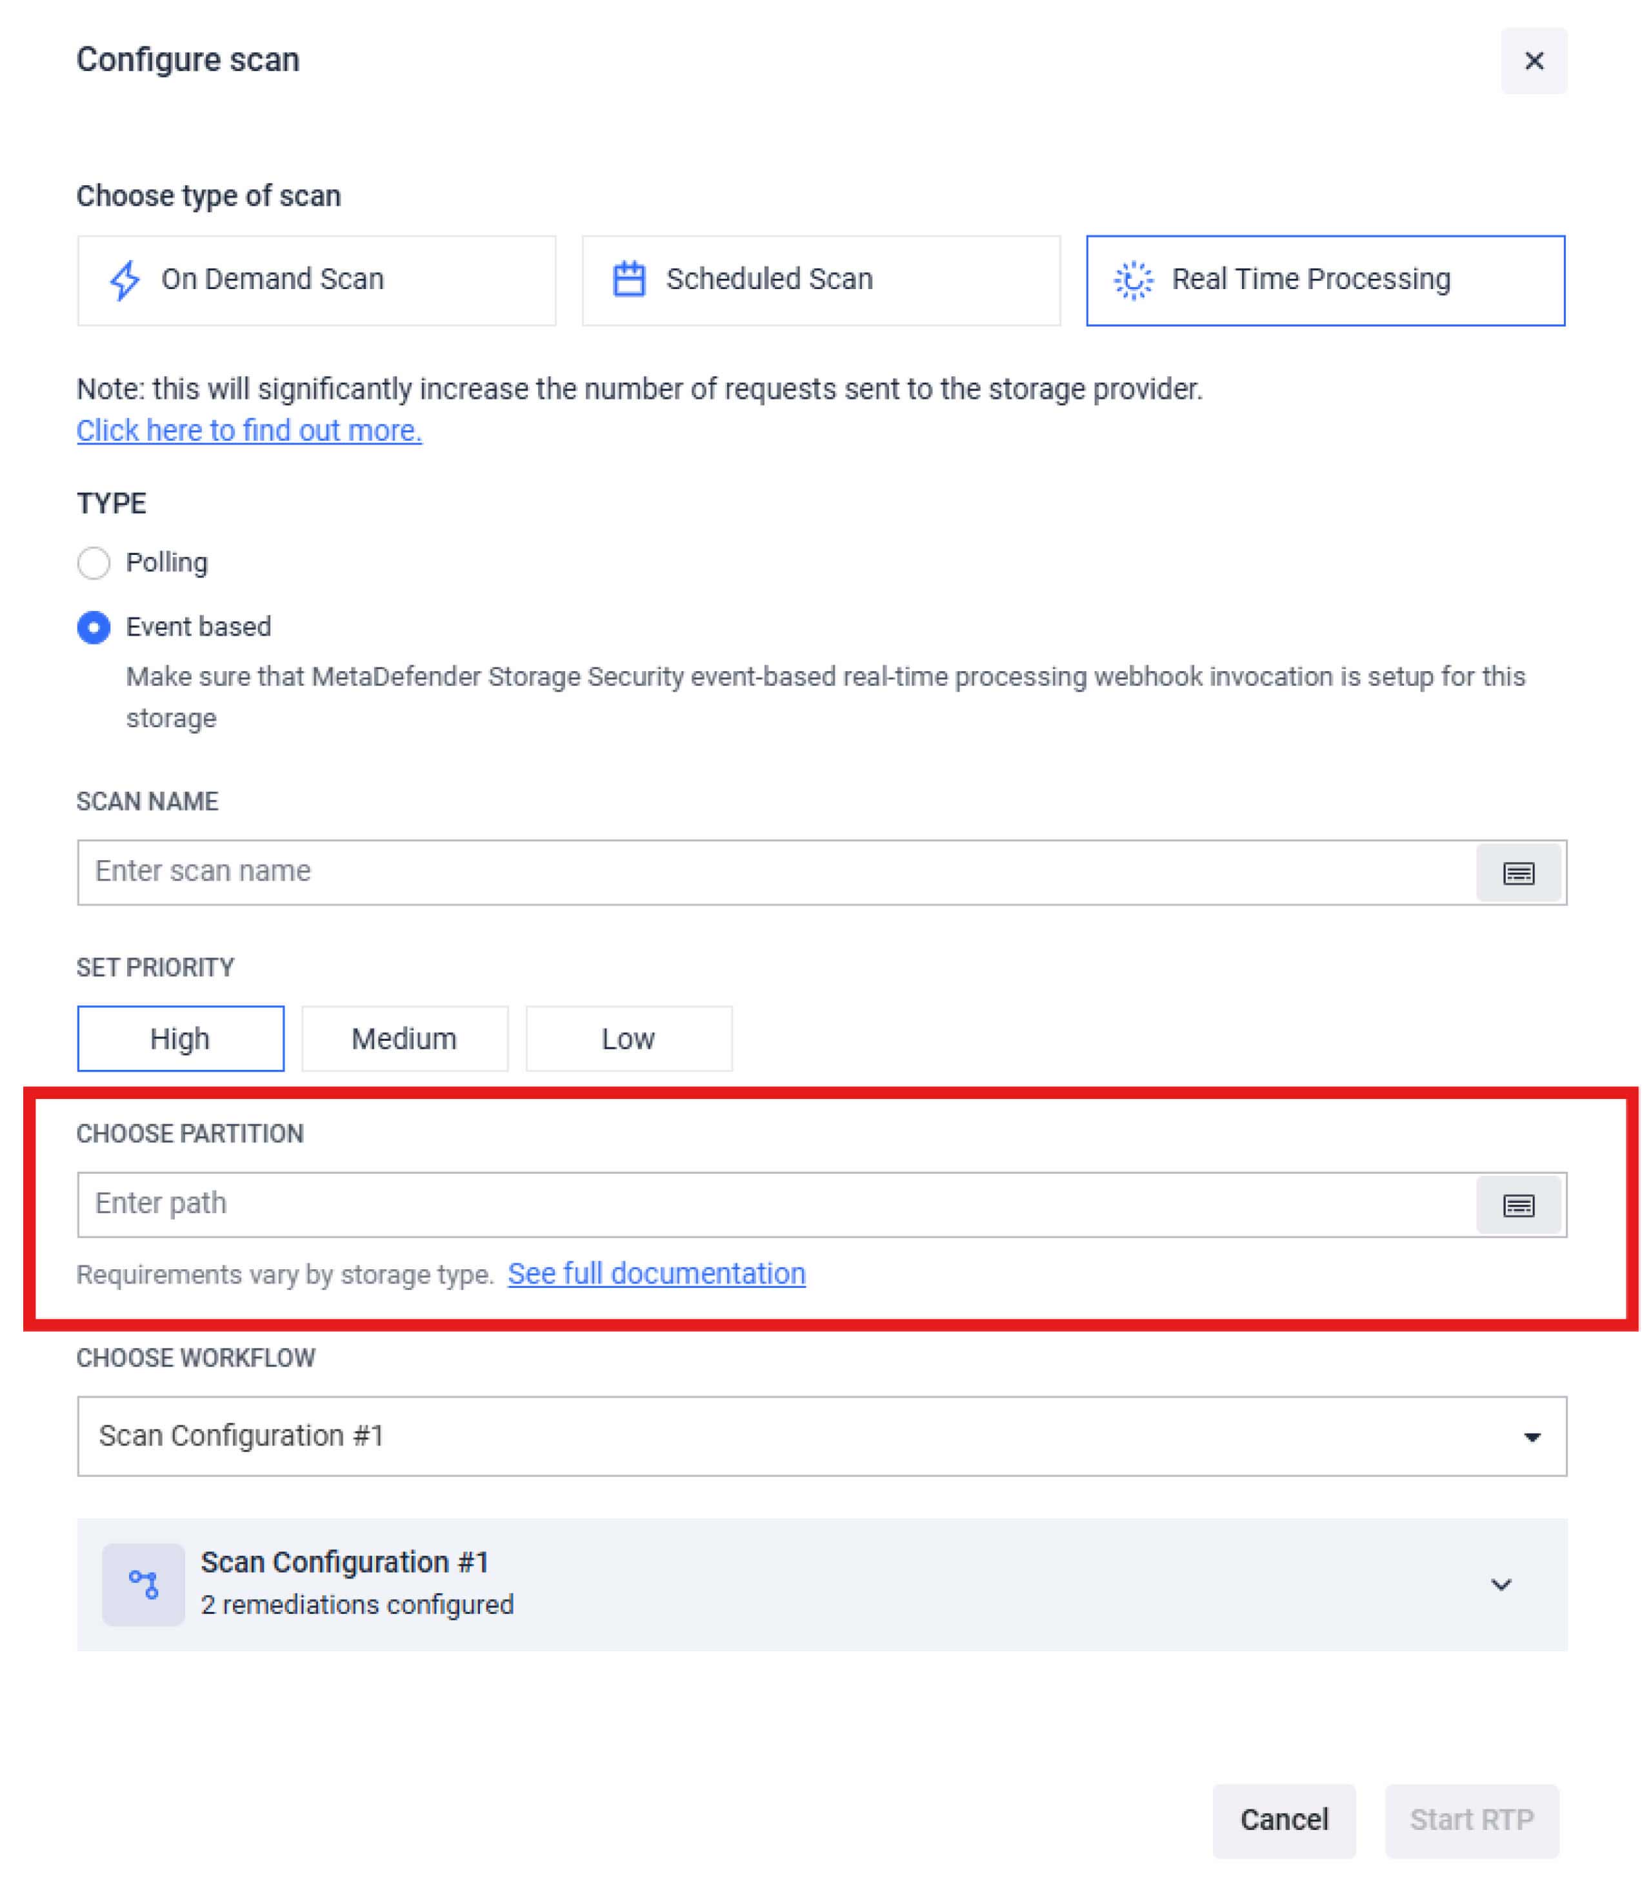The image size is (1651, 1901).
Task: Click the Cancel button
Action: (x=1285, y=1820)
